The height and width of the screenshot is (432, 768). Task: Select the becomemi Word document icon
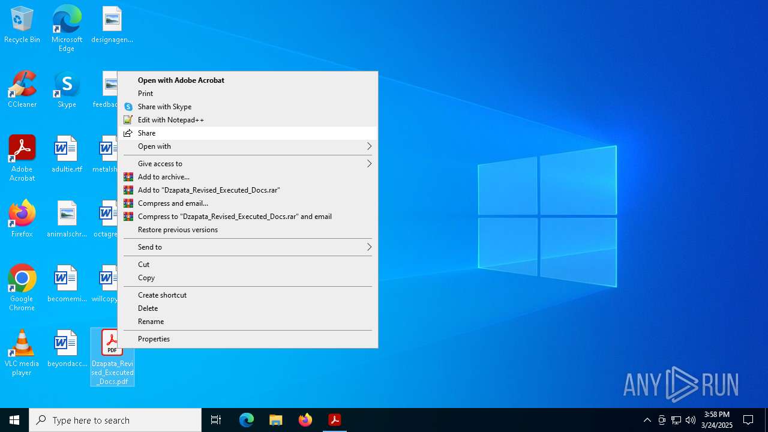pos(67,284)
